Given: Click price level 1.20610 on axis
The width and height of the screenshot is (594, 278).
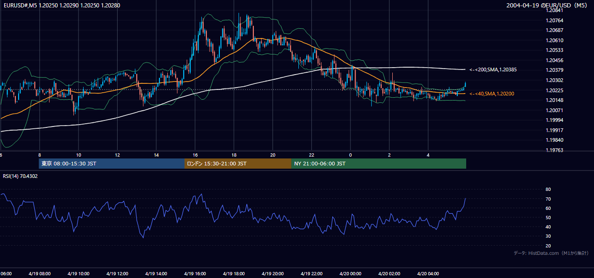Looking at the screenshot, I should 555,40.
